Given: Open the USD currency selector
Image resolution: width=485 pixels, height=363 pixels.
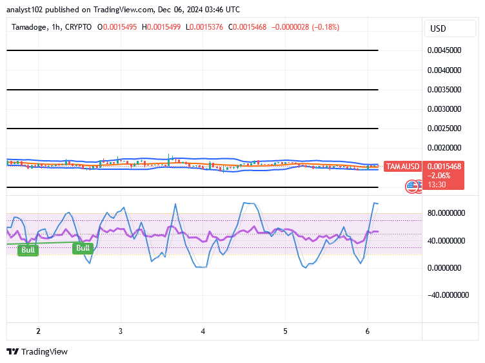Looking at the screenshot, I should (450, 28).
